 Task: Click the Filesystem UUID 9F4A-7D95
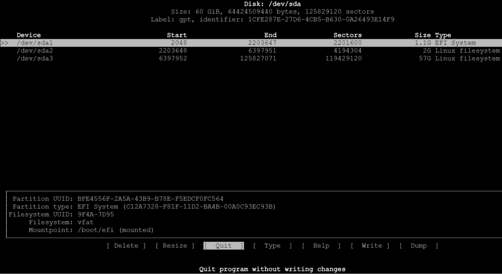coord(96,214)
